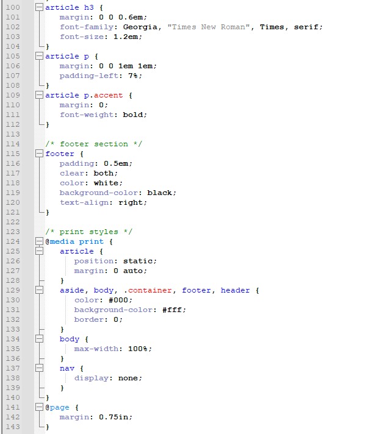Collapse the footer rule fold marker

point(39,154)
